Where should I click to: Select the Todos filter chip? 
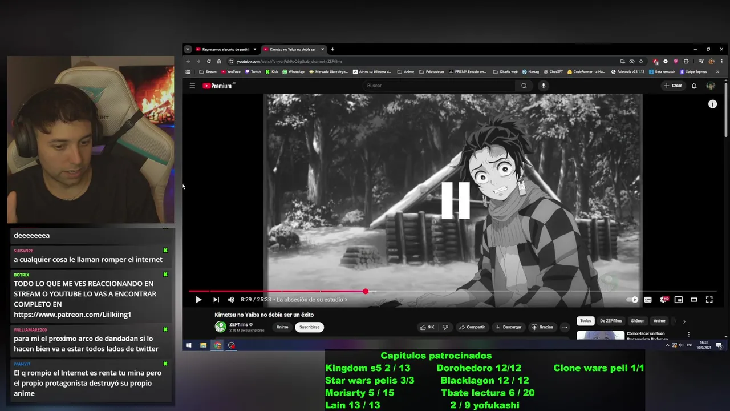click(x=586, y=321)
